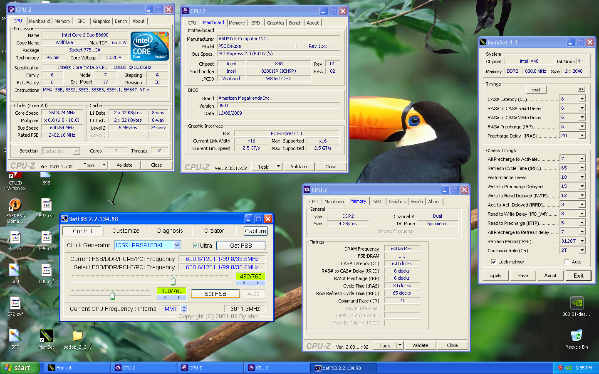Click Apply in MemSet
Image resolution: width=599 pixels, height=374 pixels.
495,276
